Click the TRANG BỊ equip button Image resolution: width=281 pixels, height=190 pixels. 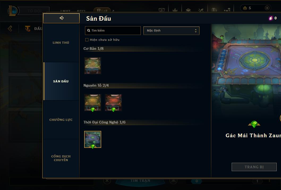click(x=254, y=167)
